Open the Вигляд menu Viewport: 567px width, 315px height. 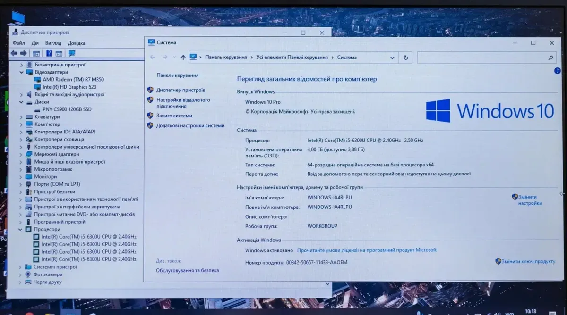pyautogui.click(x=53, y=43)
